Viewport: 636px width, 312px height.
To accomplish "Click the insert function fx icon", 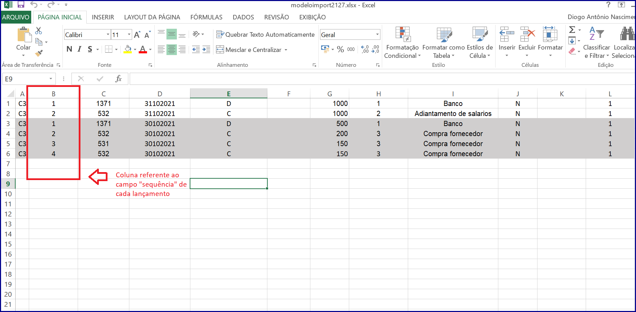I will click(118, 79).
